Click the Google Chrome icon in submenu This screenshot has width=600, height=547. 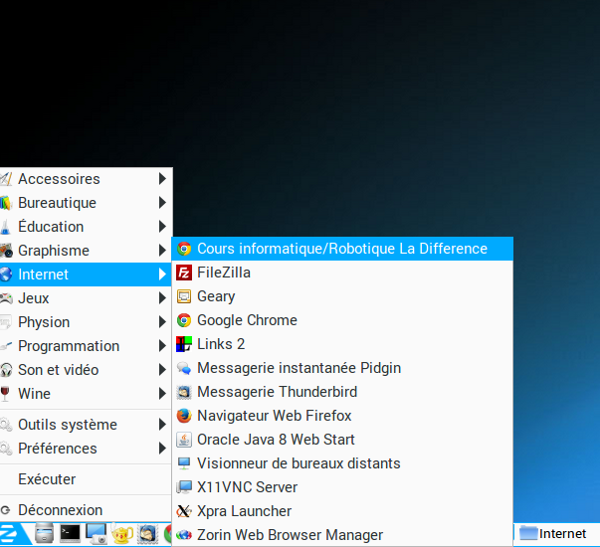click(184, 320)
